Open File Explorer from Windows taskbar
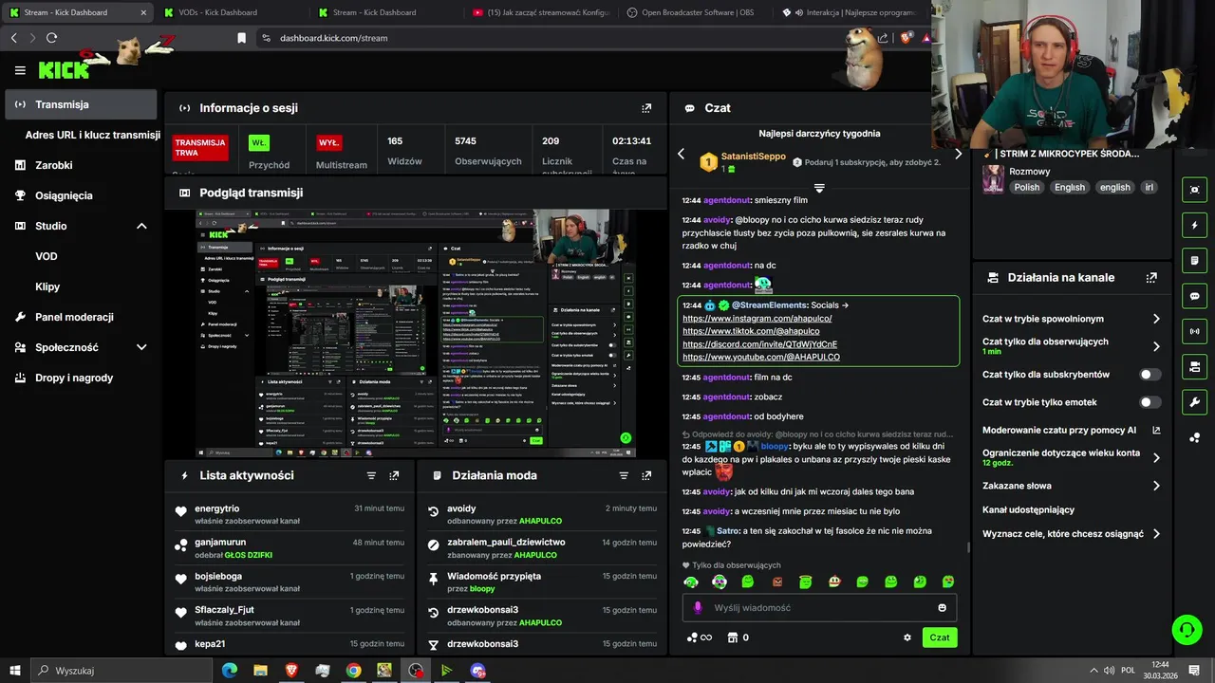 tap(260, 671)
